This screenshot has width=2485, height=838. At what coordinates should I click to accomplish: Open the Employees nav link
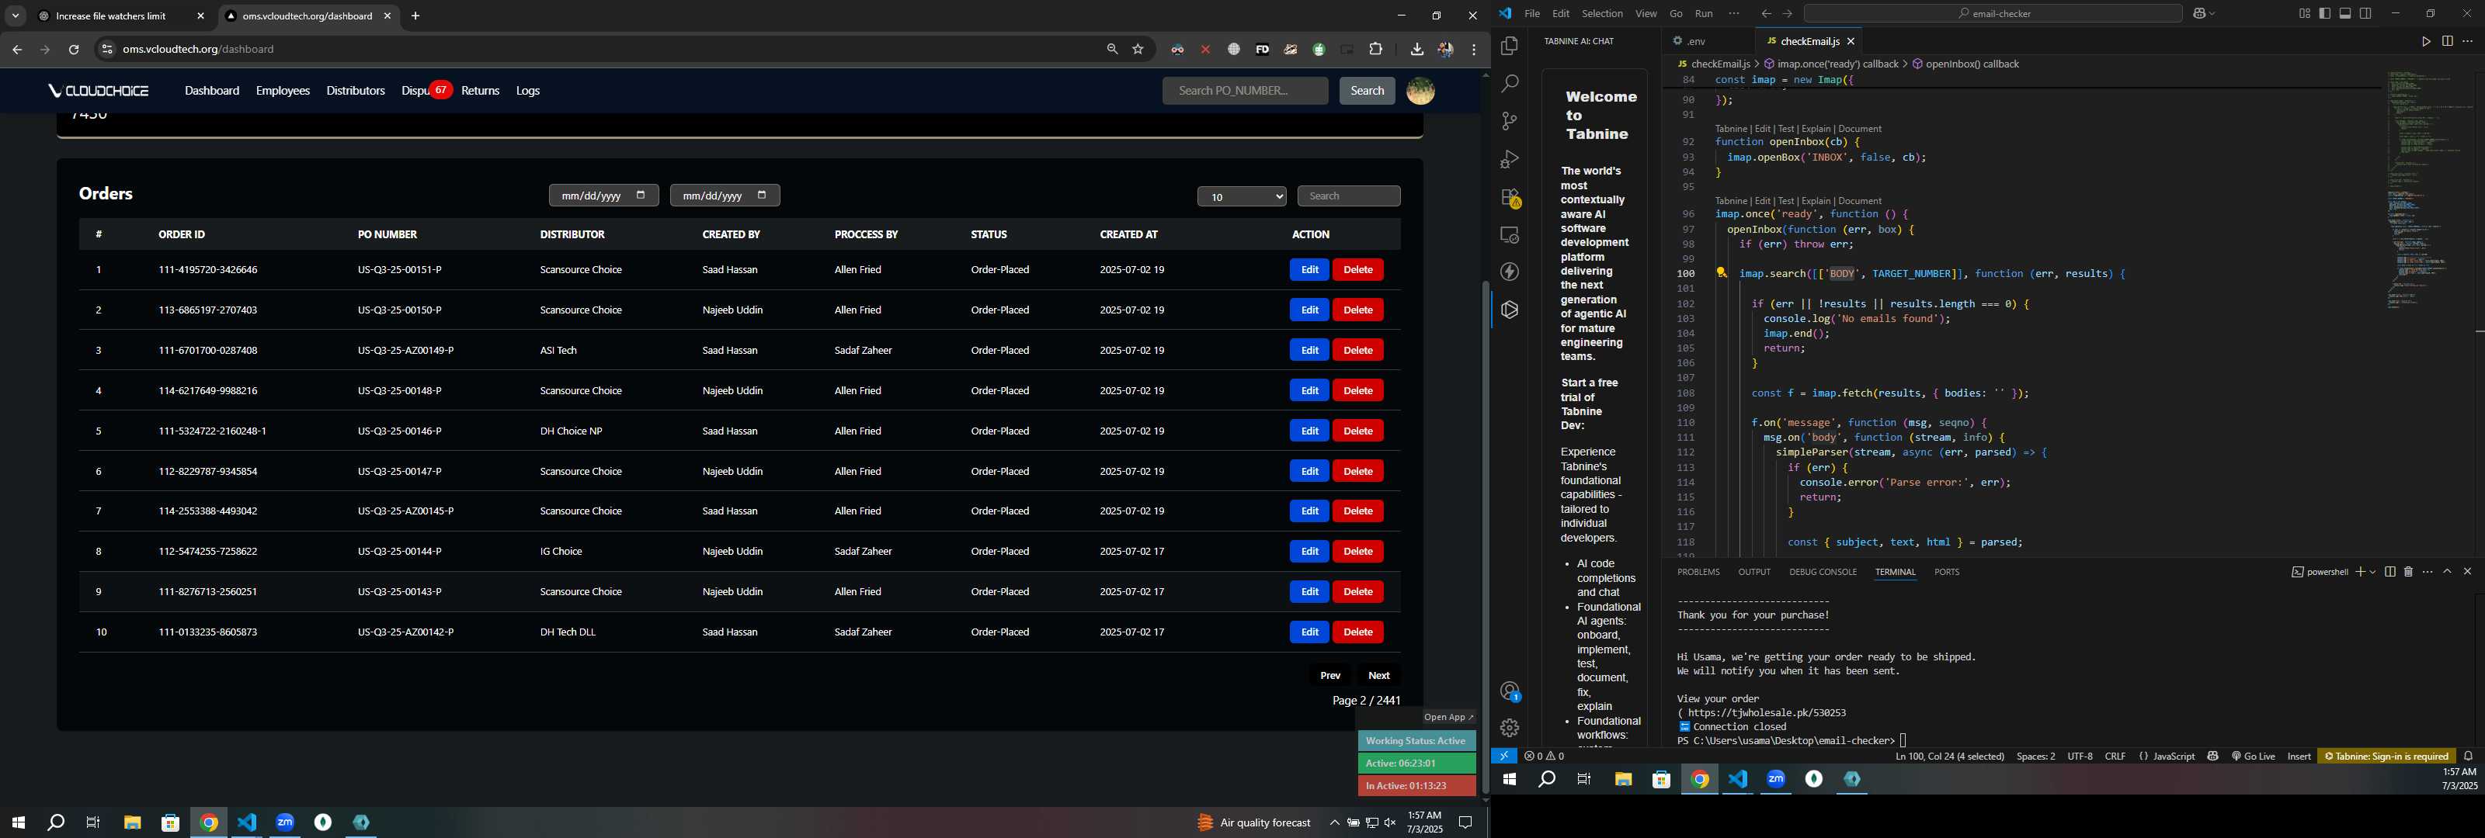pyautogui.click(x=283, y=91)
